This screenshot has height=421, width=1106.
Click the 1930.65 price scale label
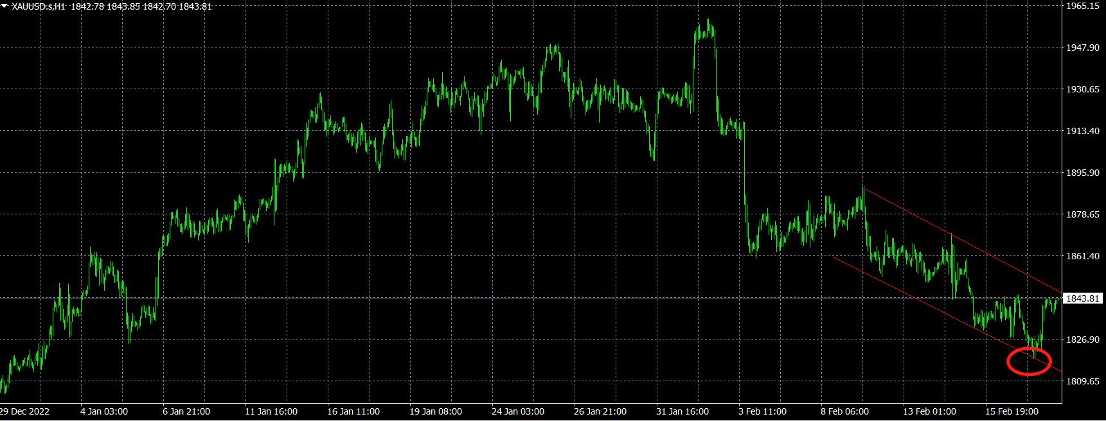(1082, 89)
